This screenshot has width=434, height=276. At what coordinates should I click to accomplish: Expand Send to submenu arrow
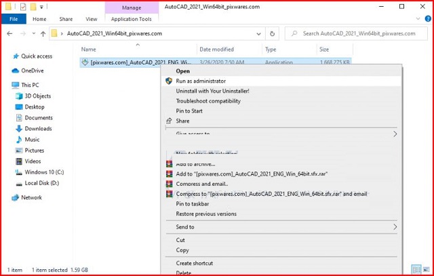click(395, 227)
